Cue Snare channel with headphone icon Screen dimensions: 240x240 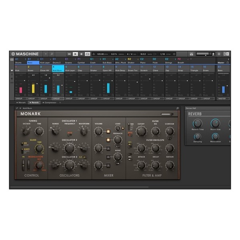click(38, 95)
